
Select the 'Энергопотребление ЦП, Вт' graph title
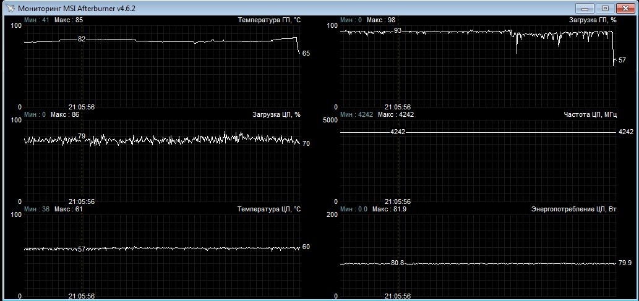tap(574, 209)
